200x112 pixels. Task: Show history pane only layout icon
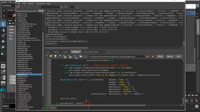[23, 7]
